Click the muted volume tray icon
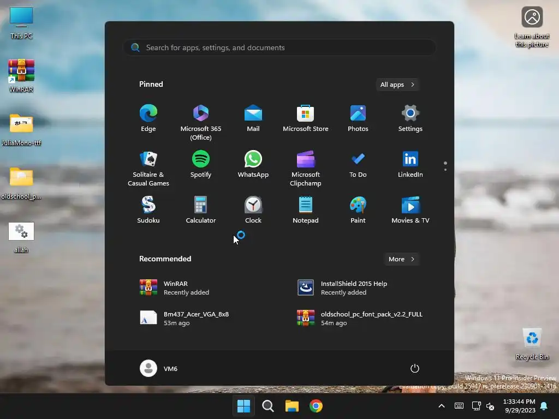The image size is (559, 419). coord(490,406)
